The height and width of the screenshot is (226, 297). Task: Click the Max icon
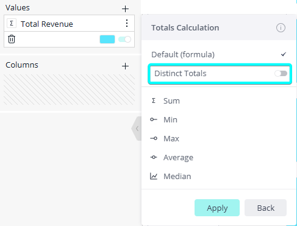(x=154, y=138)
